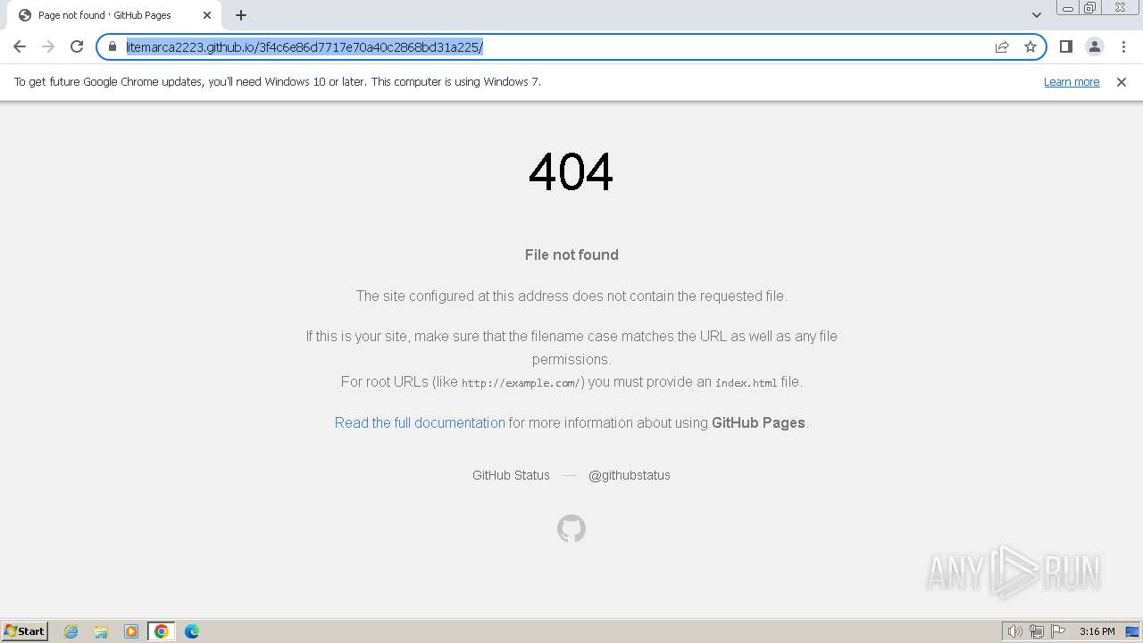Click the forward navigation arrow

point(48,46)
